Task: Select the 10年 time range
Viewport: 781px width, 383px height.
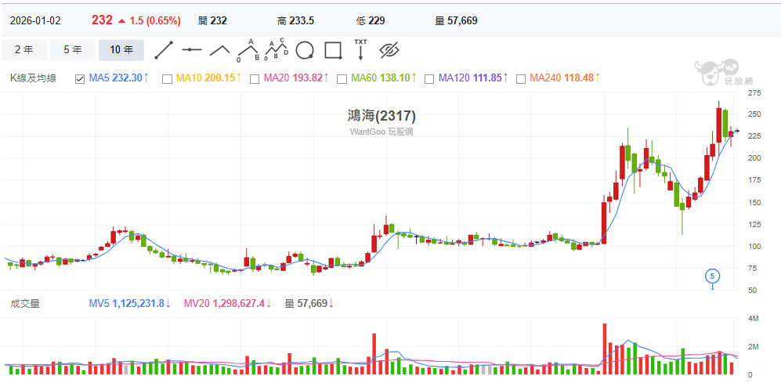Action: (121, 50)
